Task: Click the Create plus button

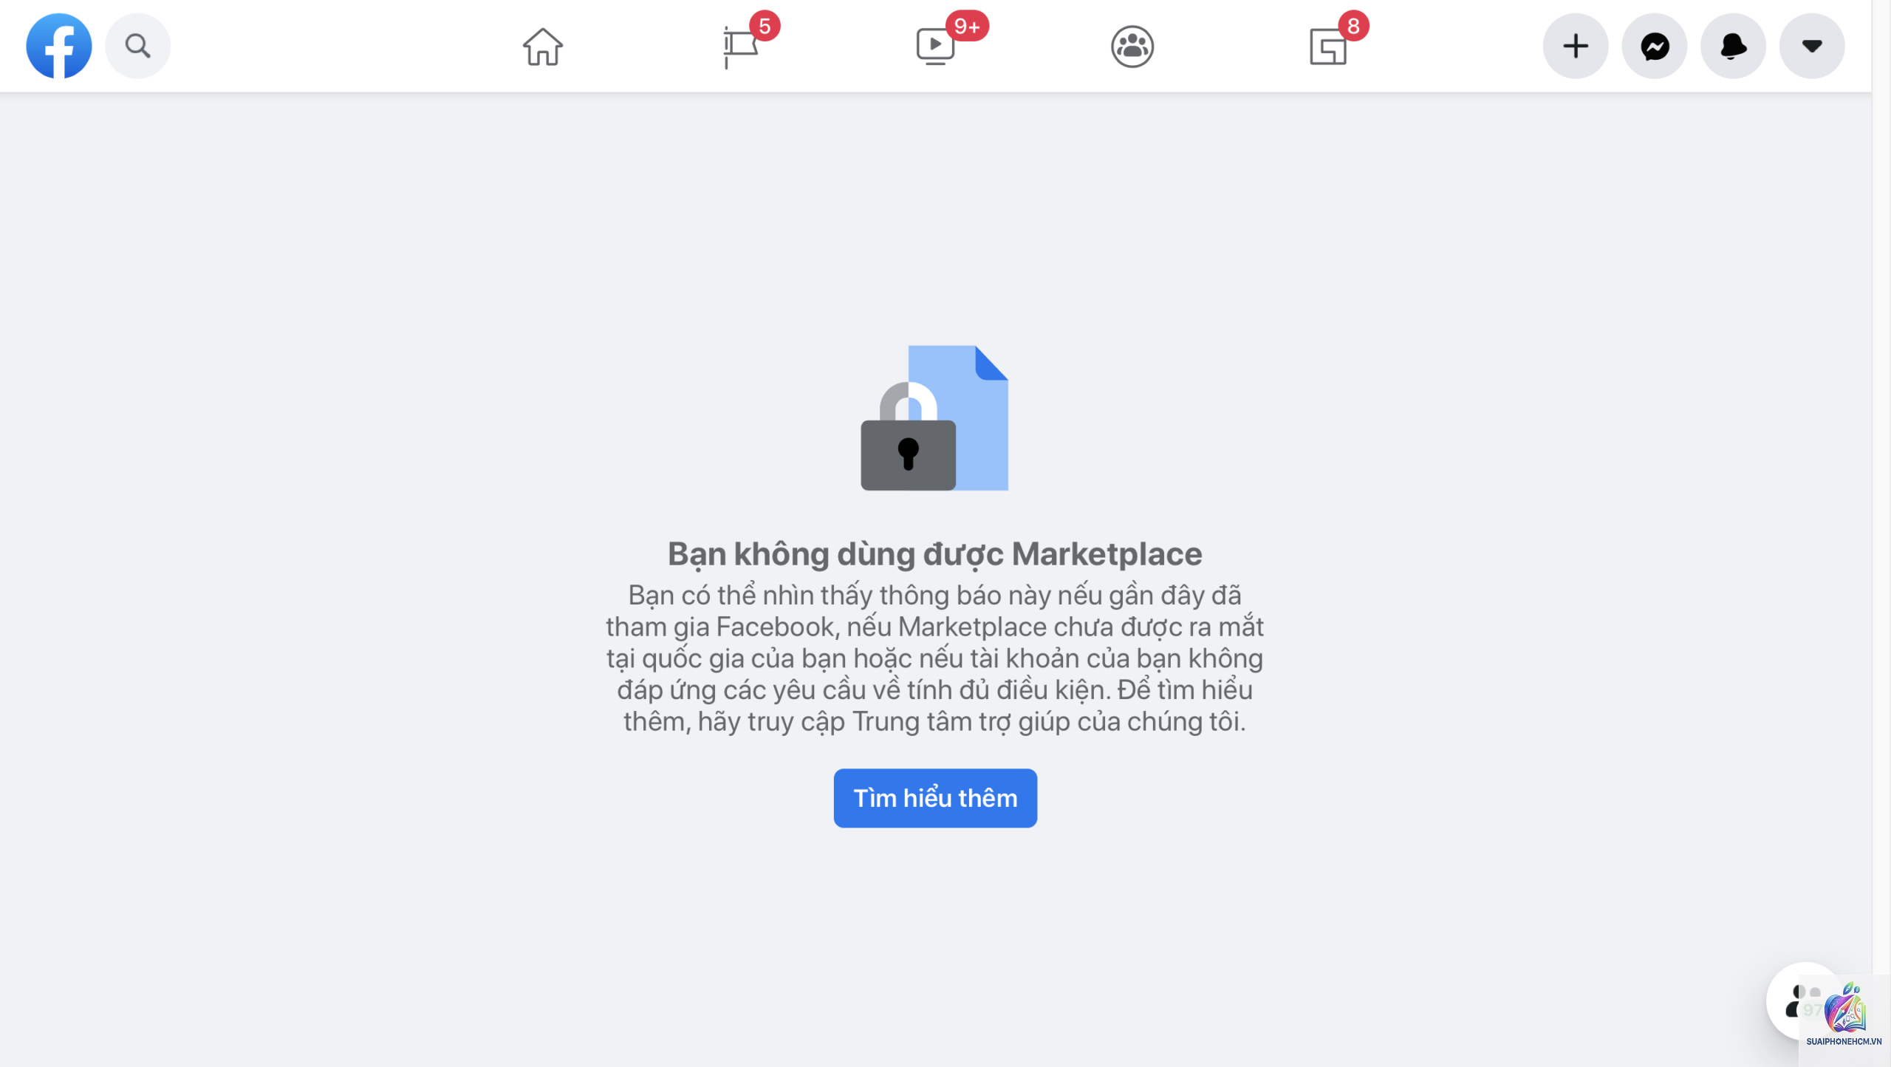Action: [x=1576, y=46]
